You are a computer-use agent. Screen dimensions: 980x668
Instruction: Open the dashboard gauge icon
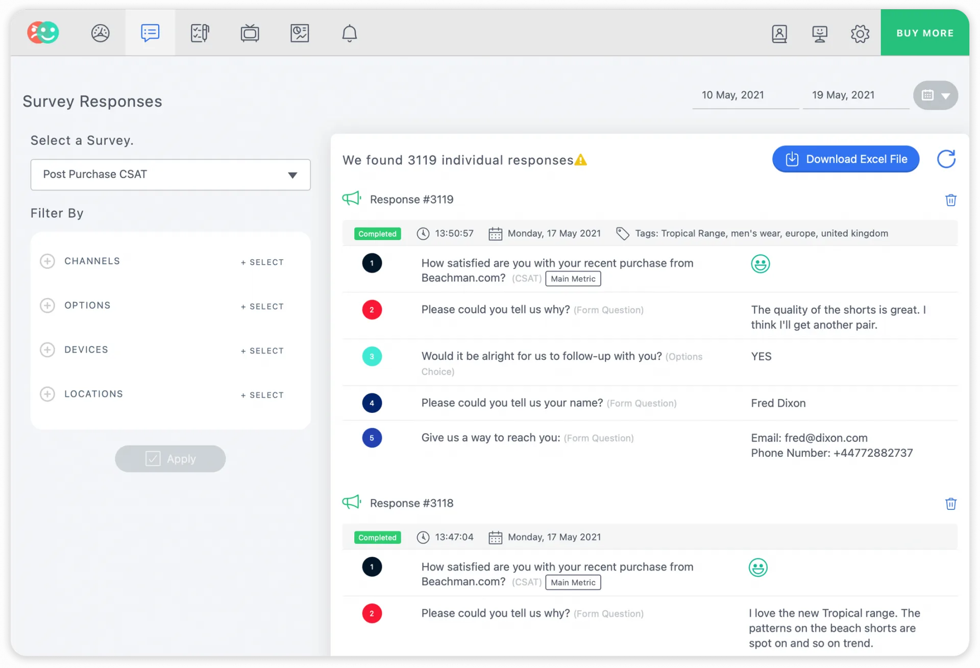coord(100,33)
